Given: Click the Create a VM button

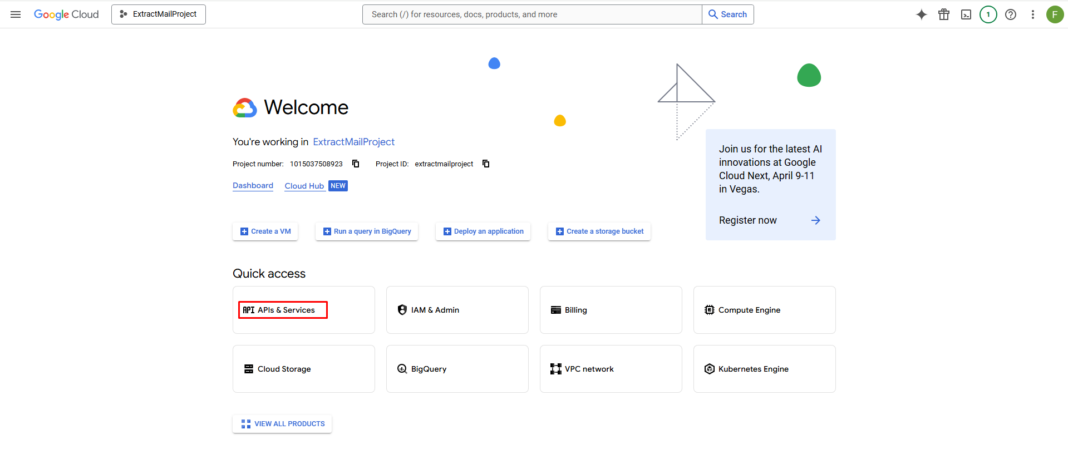Looking at the screenshot, I should (x=265, y=231).
